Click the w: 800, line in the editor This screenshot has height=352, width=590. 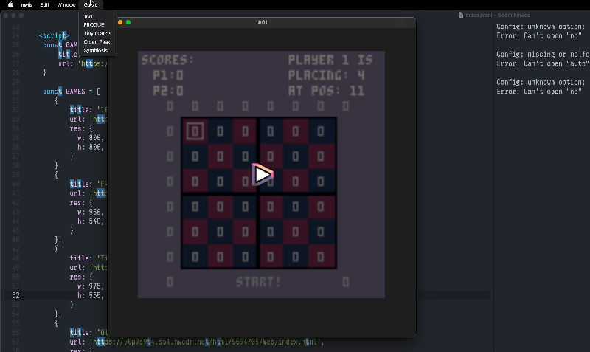[90, 138]
